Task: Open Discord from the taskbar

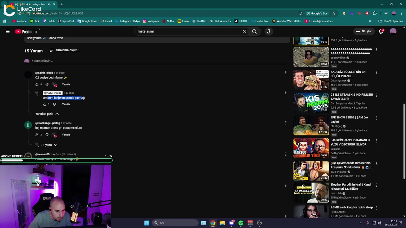Action: [x=232, y=223]
